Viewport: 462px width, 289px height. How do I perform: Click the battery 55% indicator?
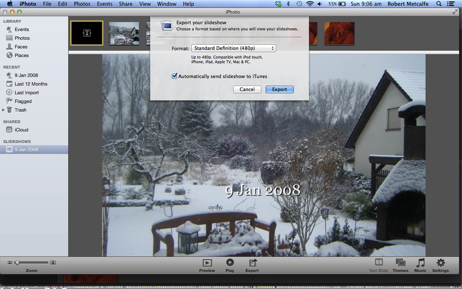coord(337,4)
